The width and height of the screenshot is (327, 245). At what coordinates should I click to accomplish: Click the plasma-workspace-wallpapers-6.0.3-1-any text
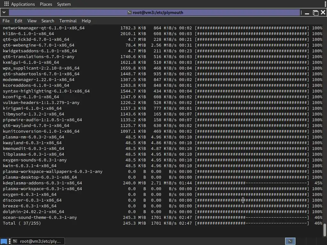point(53,172)
